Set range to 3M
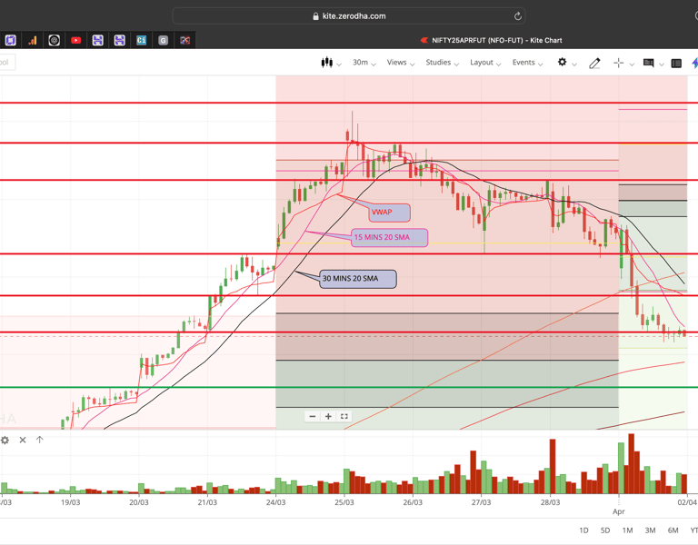 [x=650, y=530]
